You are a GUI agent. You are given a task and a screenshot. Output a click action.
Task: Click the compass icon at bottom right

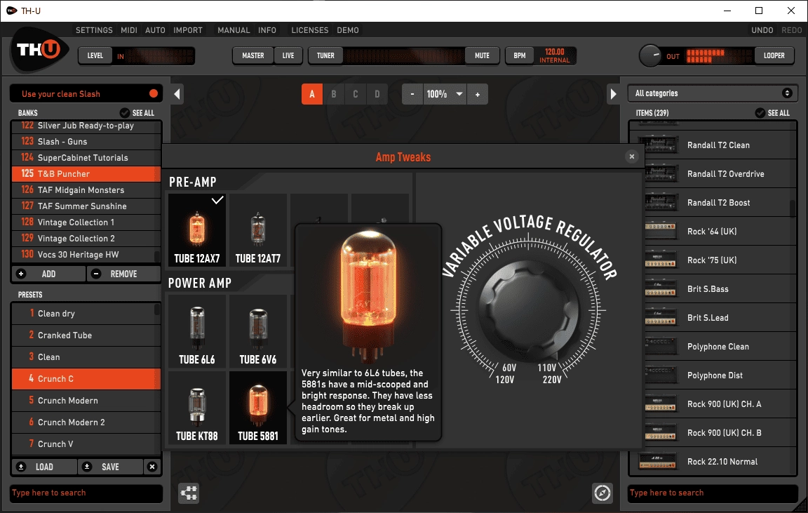pyautogui.click(x=602, y=493)
